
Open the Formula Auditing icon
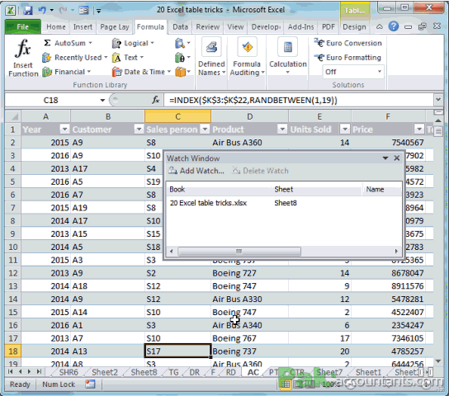[247, 47]
